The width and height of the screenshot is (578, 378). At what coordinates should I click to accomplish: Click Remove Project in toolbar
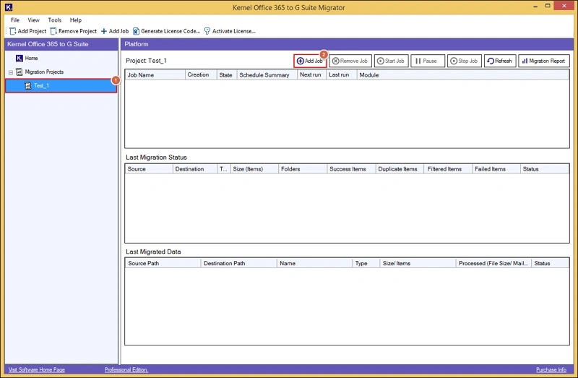point(74,31)
